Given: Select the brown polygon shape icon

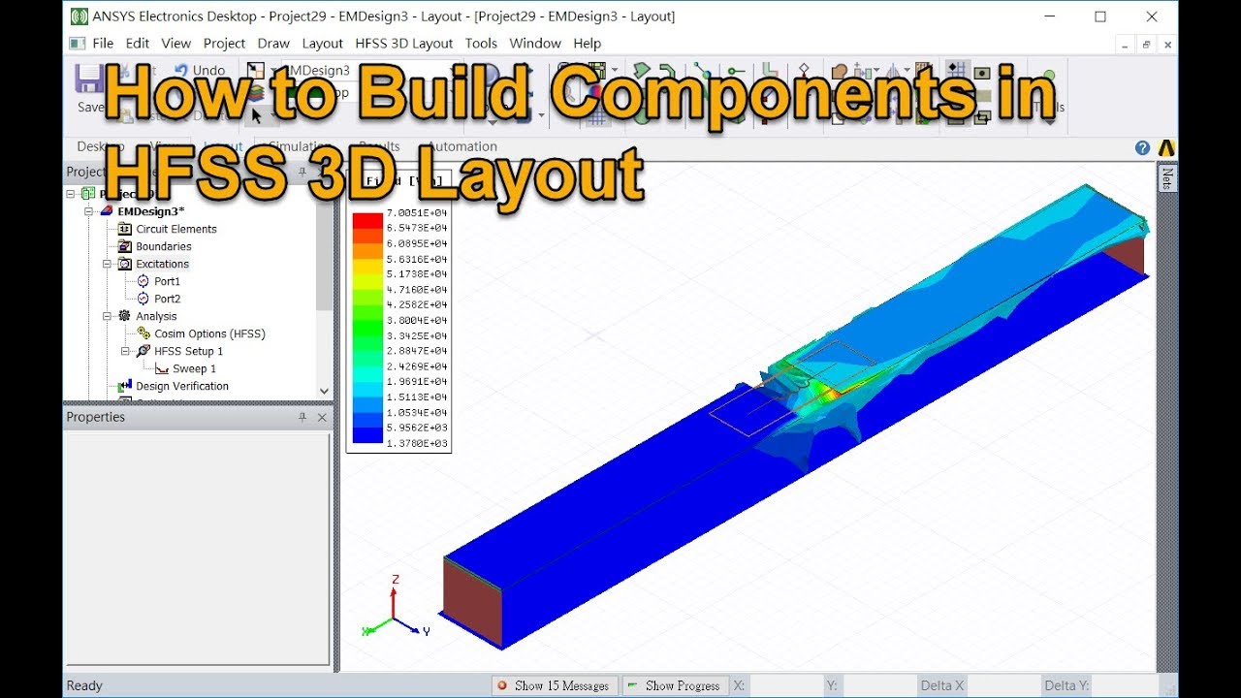Looking at the screenshot, I should pos(840,70).
